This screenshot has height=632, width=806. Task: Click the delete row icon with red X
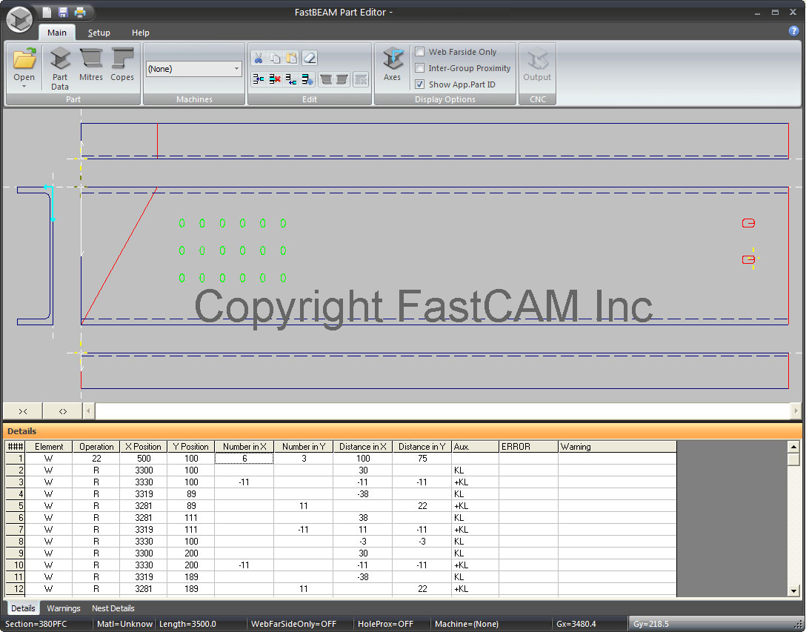[x=275, y=79]
